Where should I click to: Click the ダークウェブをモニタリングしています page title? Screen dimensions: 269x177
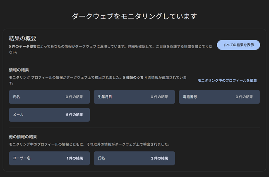click(134, 16)
